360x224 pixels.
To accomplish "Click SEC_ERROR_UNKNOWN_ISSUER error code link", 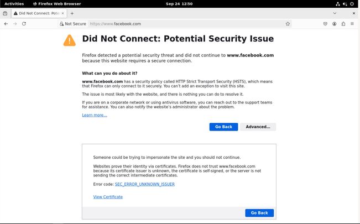I will point(144,184).
